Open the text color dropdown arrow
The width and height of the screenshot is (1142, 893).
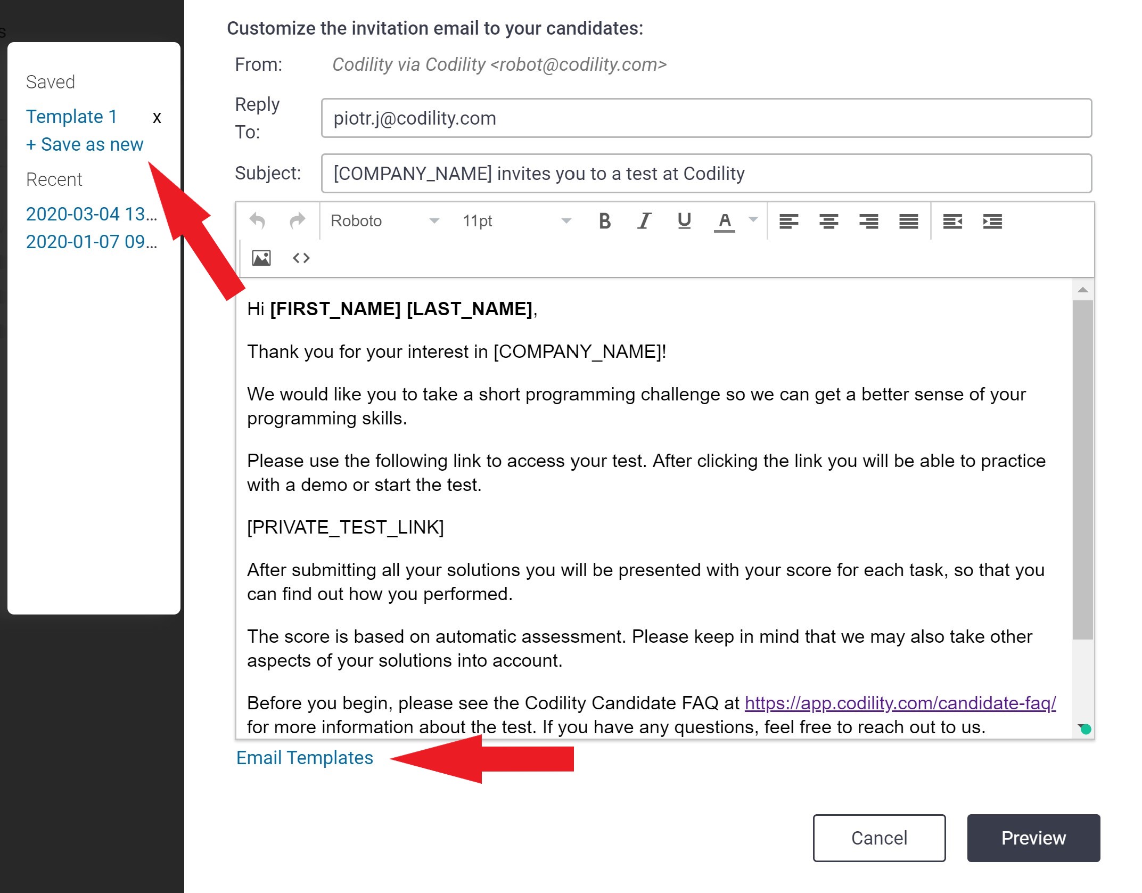click(x=753, y=219)
